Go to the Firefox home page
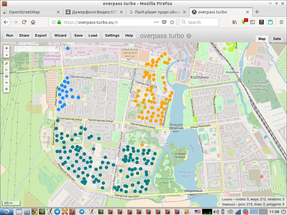This screenshot has width=287, height=215. click(x=33, y=22)
